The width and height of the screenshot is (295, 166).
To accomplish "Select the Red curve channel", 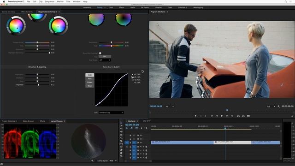I will tap(89, 78).
